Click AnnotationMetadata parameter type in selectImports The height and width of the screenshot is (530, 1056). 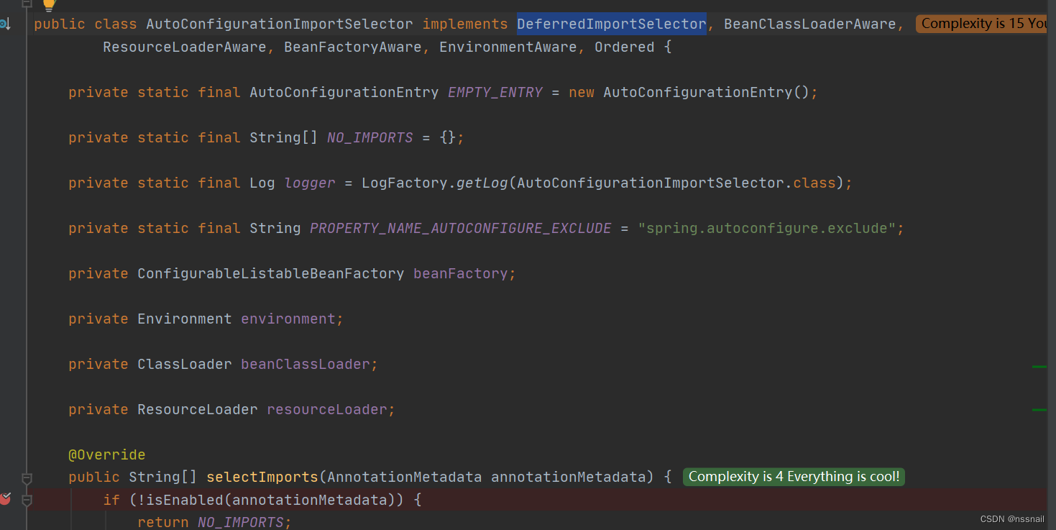tap(405, 477)
